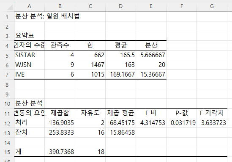Click the F 비 header cell
The width and height of the screenshot is (232, 162).
[151, 113]
